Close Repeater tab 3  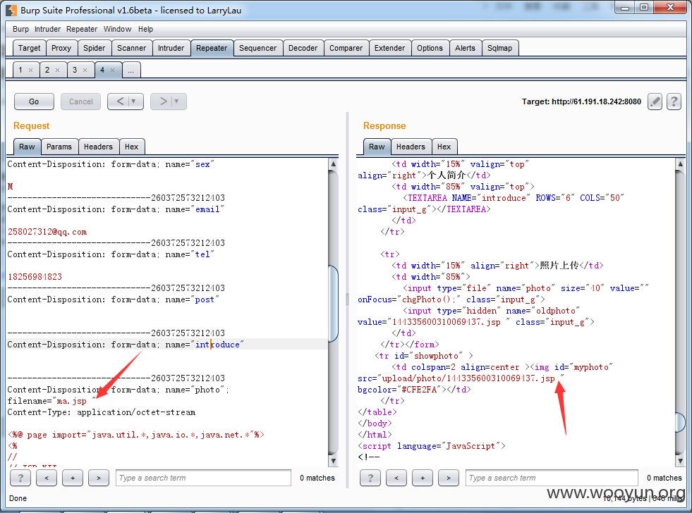point(85,70)
